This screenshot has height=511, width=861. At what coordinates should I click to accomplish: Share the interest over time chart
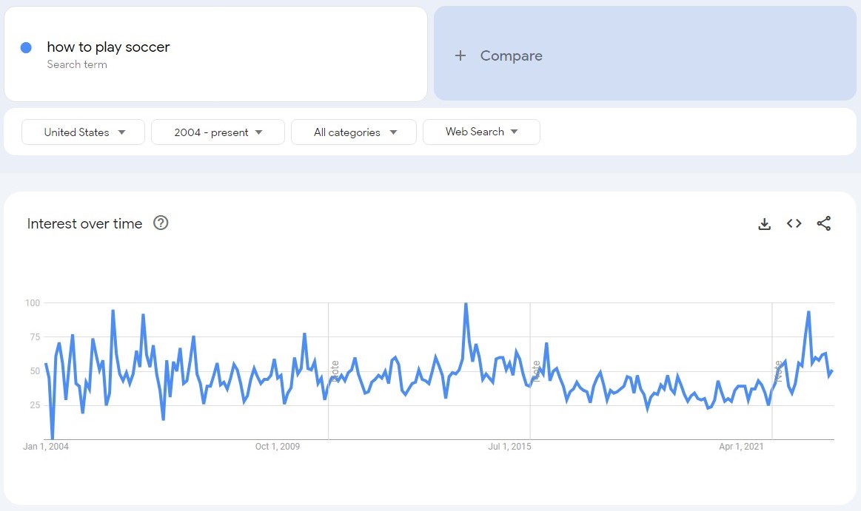click(824, 223)
